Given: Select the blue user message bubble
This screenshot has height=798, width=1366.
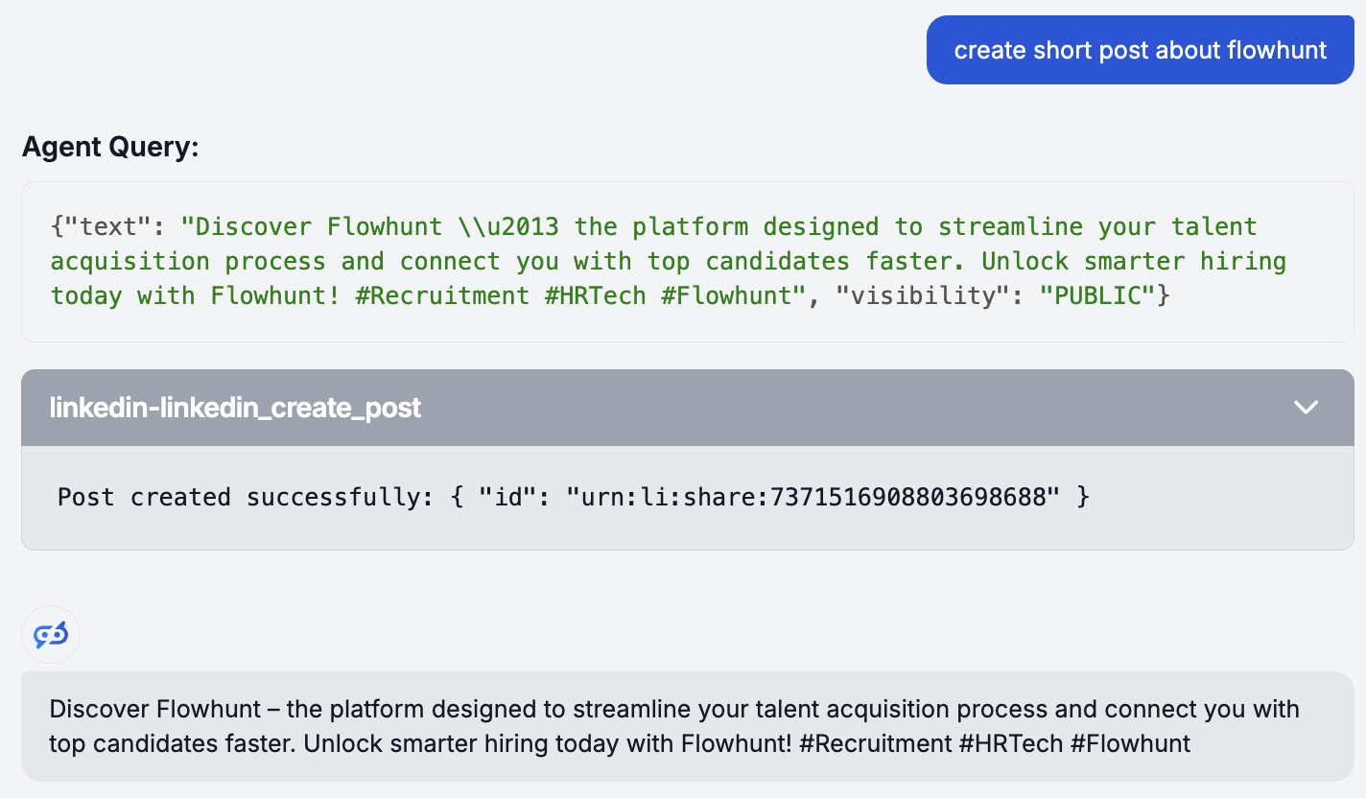Looking at the screenshot, I should pos(1140,50).
